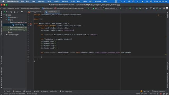Click the Search Everywhere magnifier icon
The height and width of the screenshot is (95, 169).
pyautogui.click(x=164, y=8)
